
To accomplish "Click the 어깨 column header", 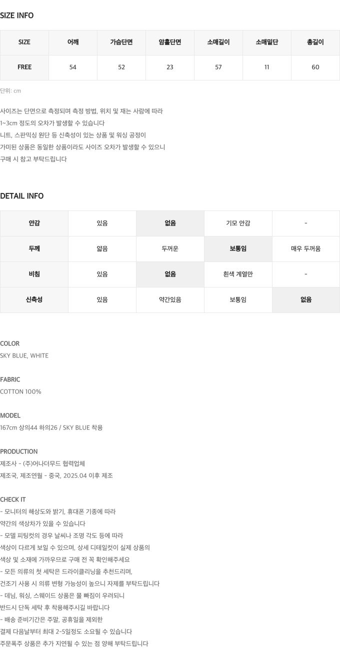I will pos(73,42).
